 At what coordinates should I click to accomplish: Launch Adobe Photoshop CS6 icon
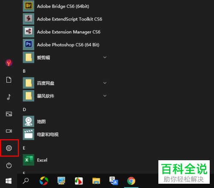point(28,44)
